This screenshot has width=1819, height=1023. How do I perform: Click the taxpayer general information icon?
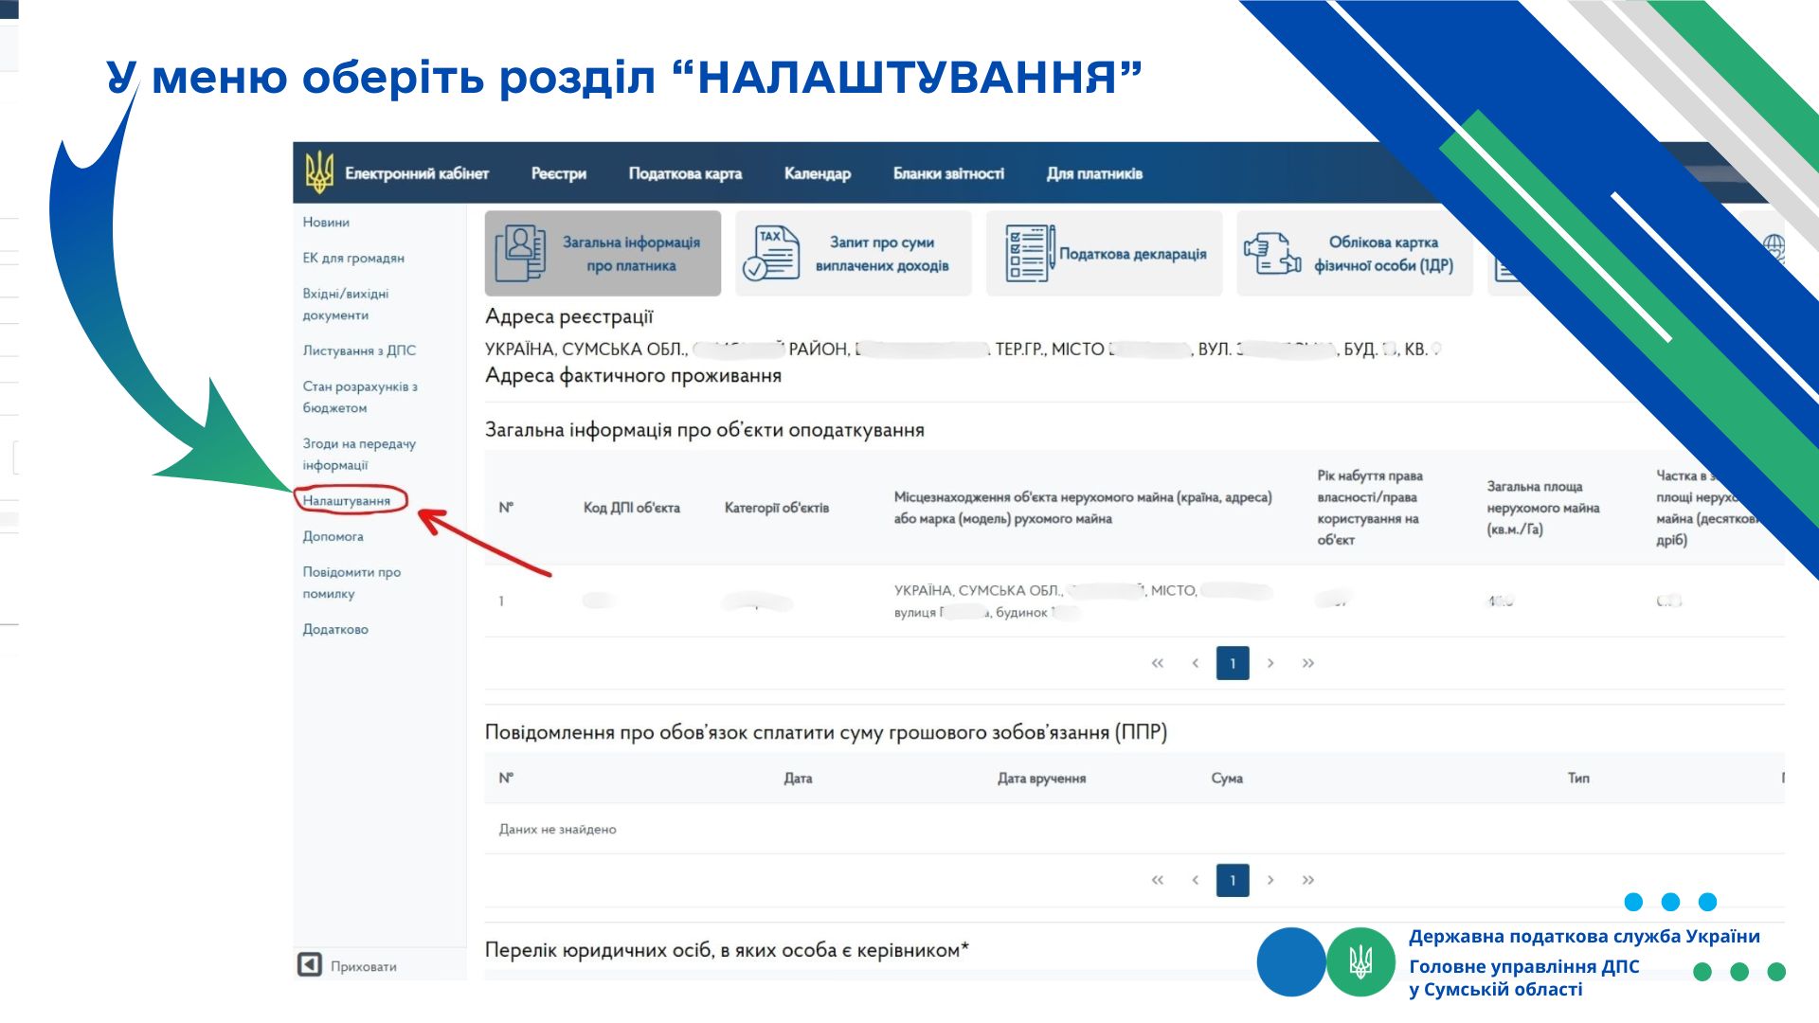click(519, 253)
